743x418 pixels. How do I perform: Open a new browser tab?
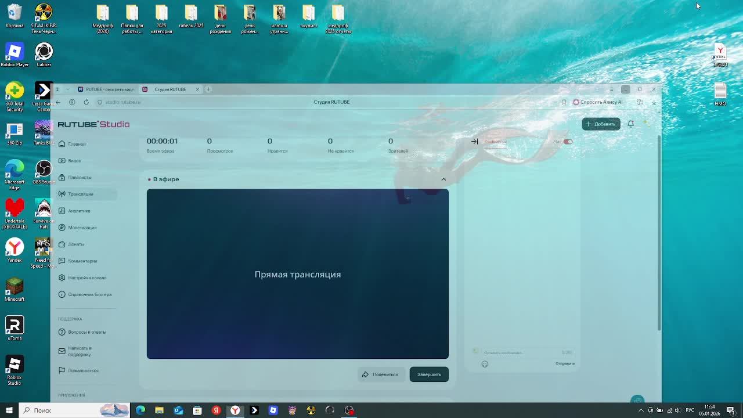pyautogui.click(x=208, y=89)
